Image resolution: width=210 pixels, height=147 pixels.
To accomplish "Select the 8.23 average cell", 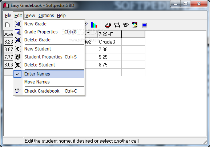I will point(8,42).
